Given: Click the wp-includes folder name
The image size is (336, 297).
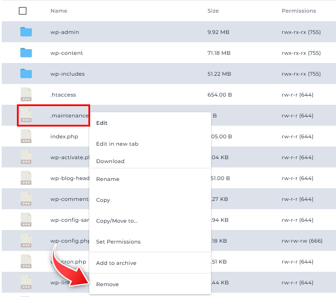Looking at the screenshot, I should pos(67,73).
